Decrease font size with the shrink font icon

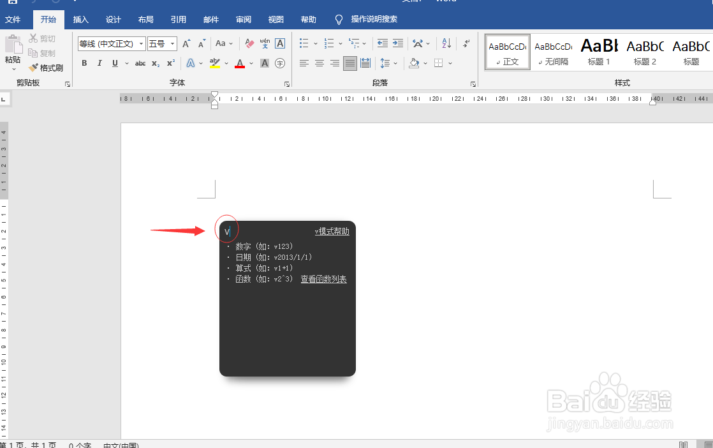tap(202, 43)
